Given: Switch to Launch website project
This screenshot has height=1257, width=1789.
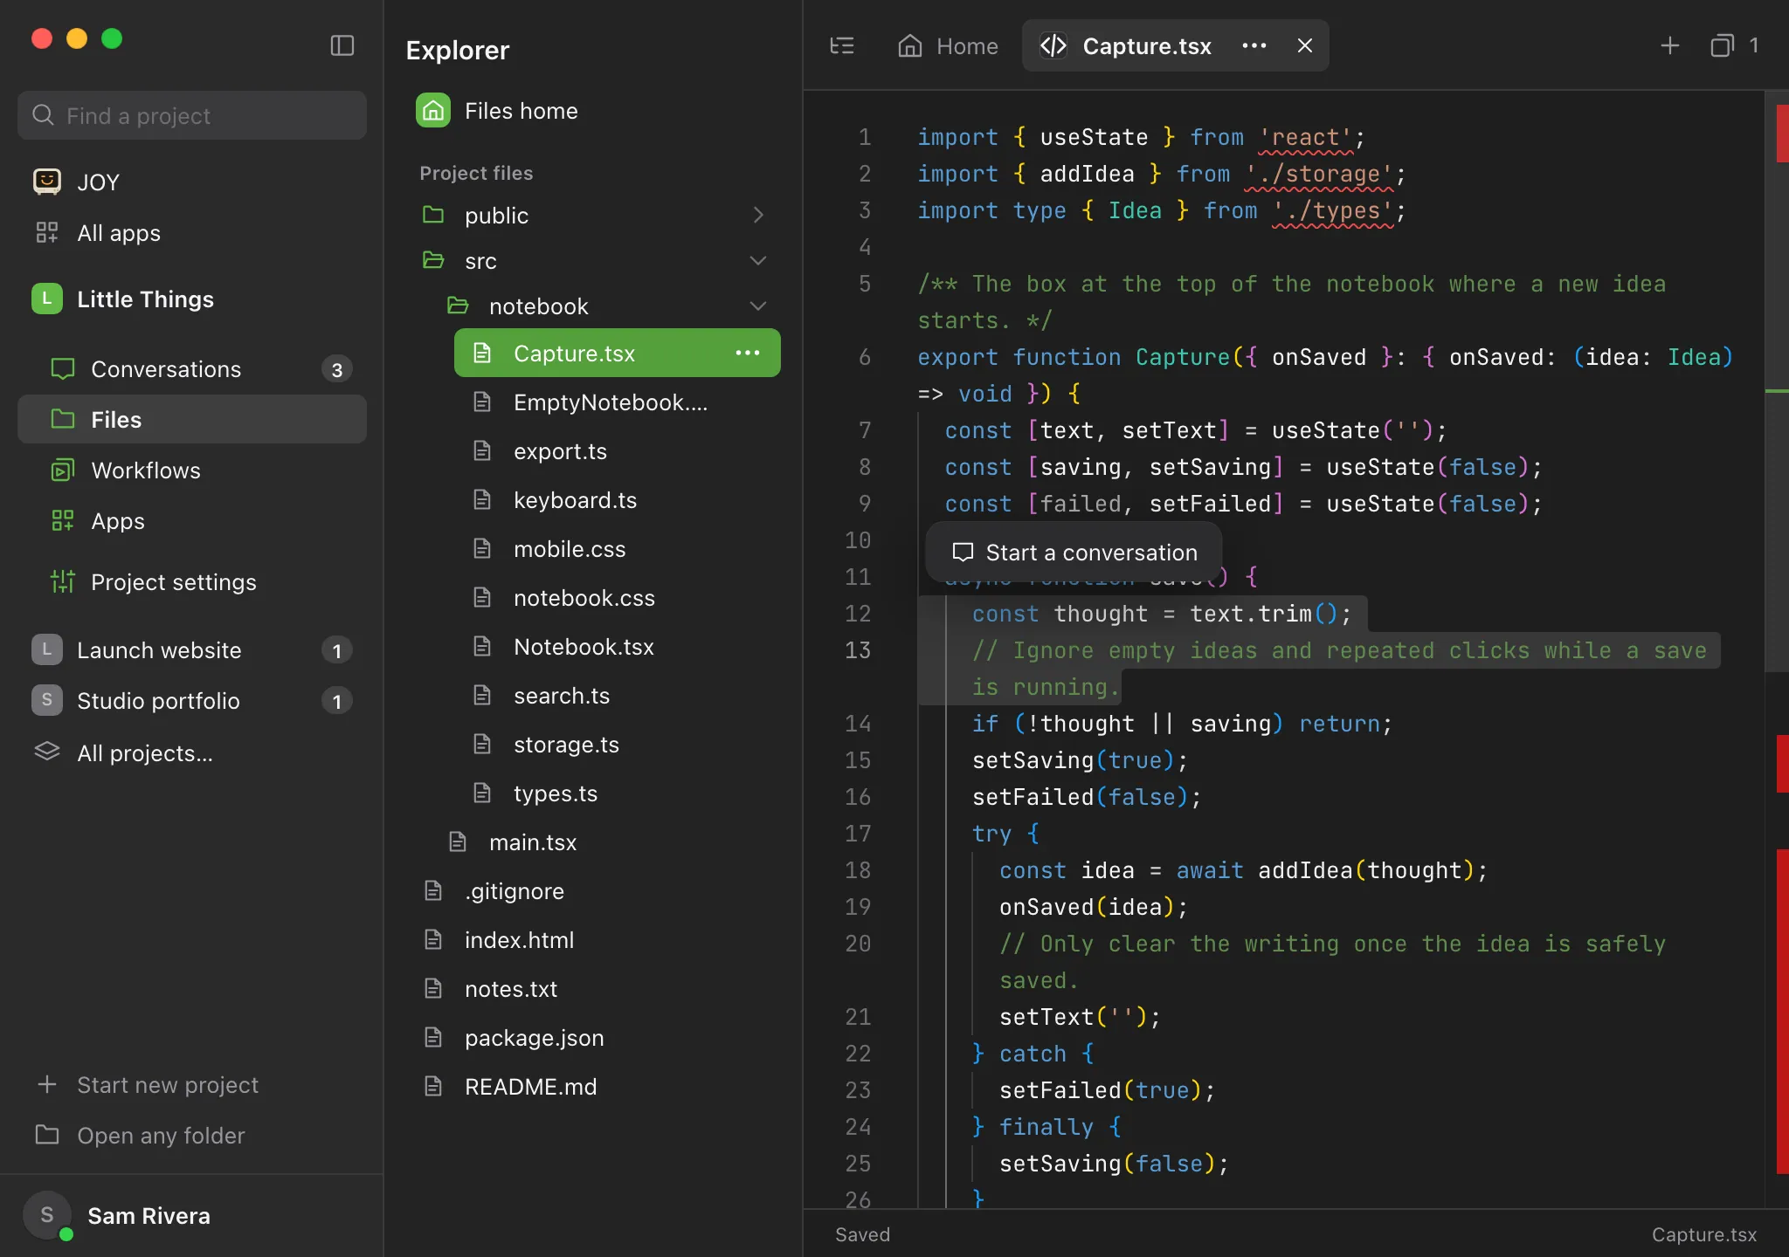Looking at the screenshot, I should [x=192, y=649].
